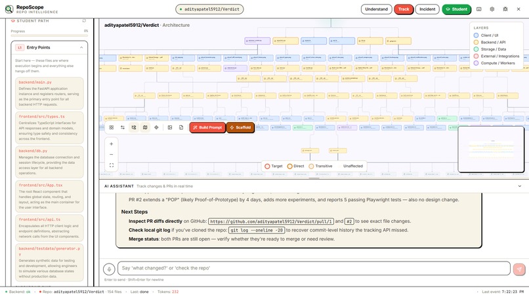Open the #2 pull request link
The image size is (529, 297).
coord(349,222)
